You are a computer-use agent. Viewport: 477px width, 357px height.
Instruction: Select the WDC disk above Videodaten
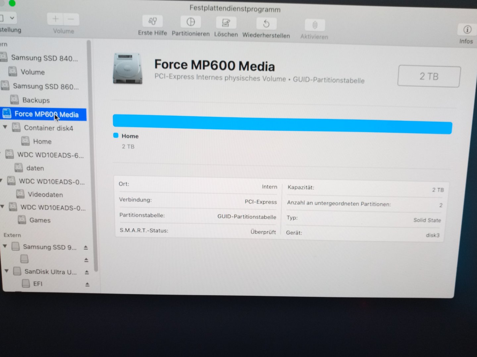coord(52,181)
